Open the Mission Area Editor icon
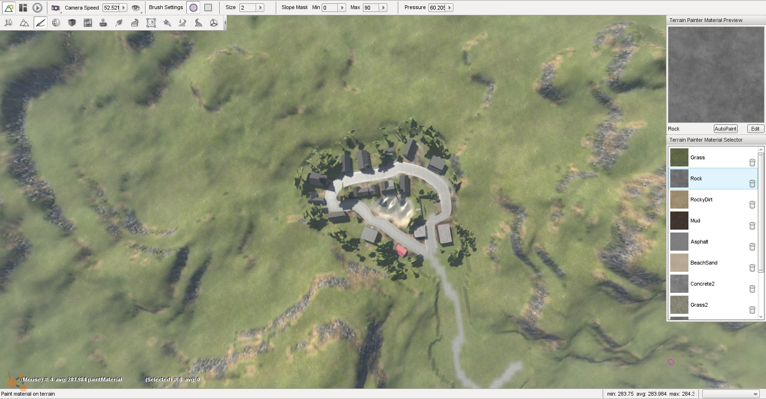Viewport: 766px width, 399px height. (x=151, y=22)
